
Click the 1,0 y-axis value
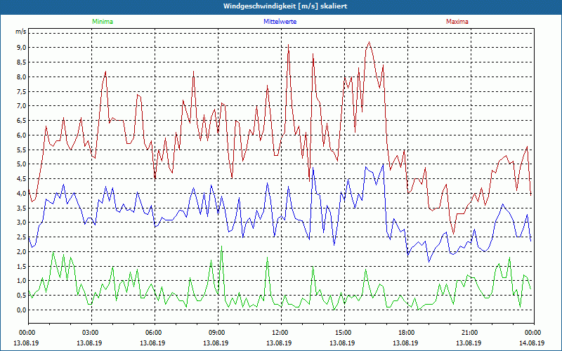click(22, 281)
